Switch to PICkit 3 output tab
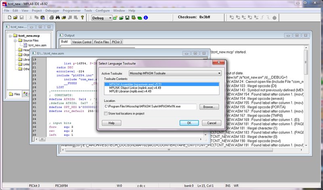This screenshot has height=190, width=323. point(117,42)
